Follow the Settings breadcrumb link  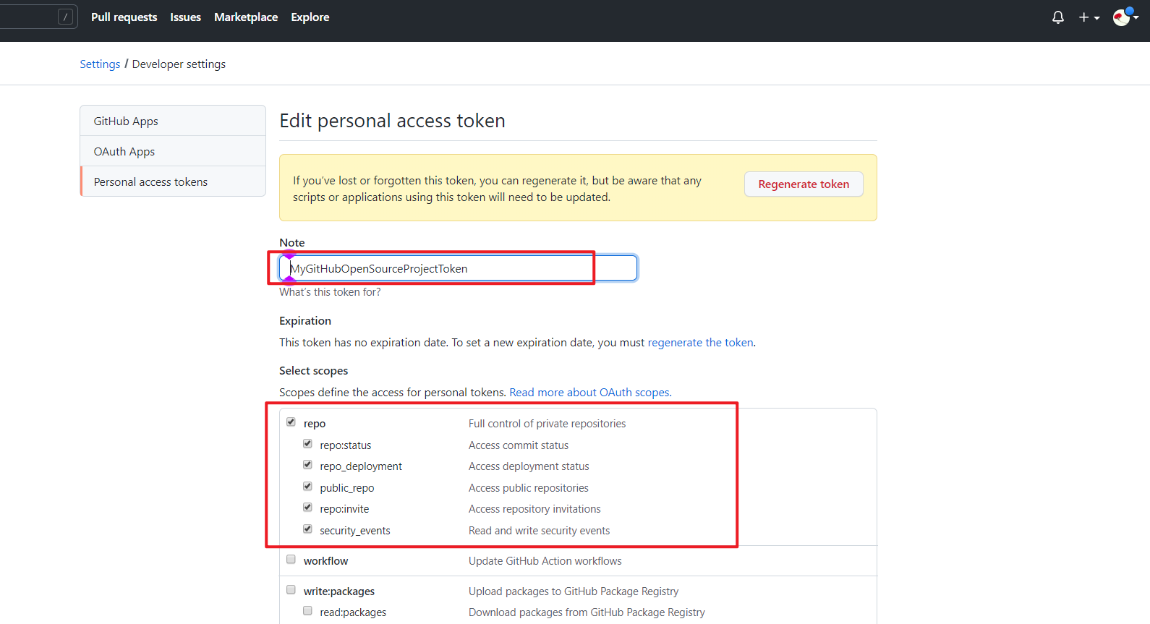pyautogui.click(x=100, y=64)
